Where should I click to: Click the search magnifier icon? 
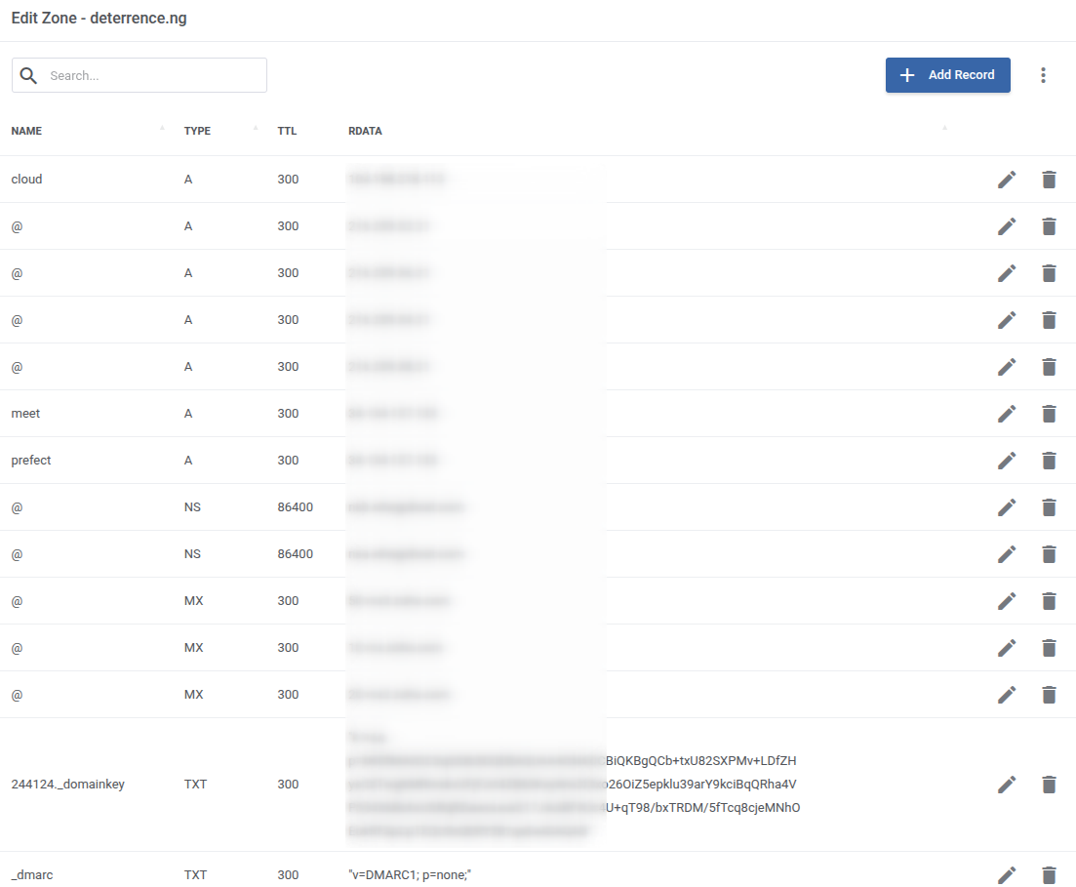(29, 75)
